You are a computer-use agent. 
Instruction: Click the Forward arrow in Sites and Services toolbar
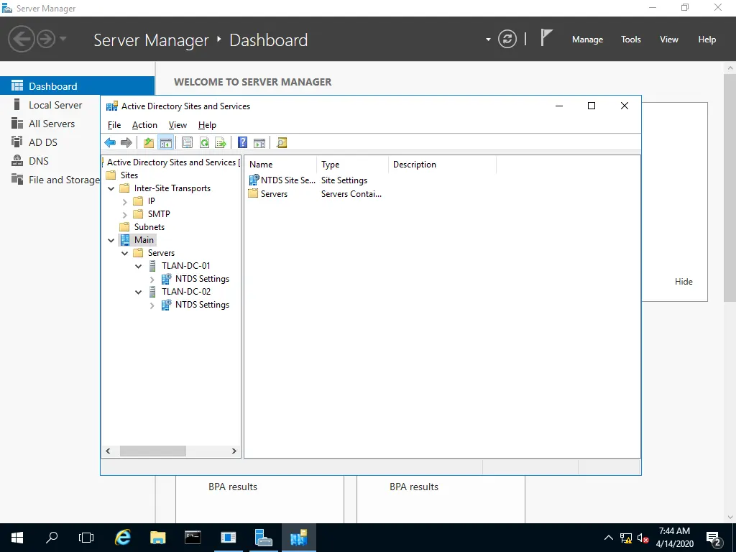tap(126, 143)
